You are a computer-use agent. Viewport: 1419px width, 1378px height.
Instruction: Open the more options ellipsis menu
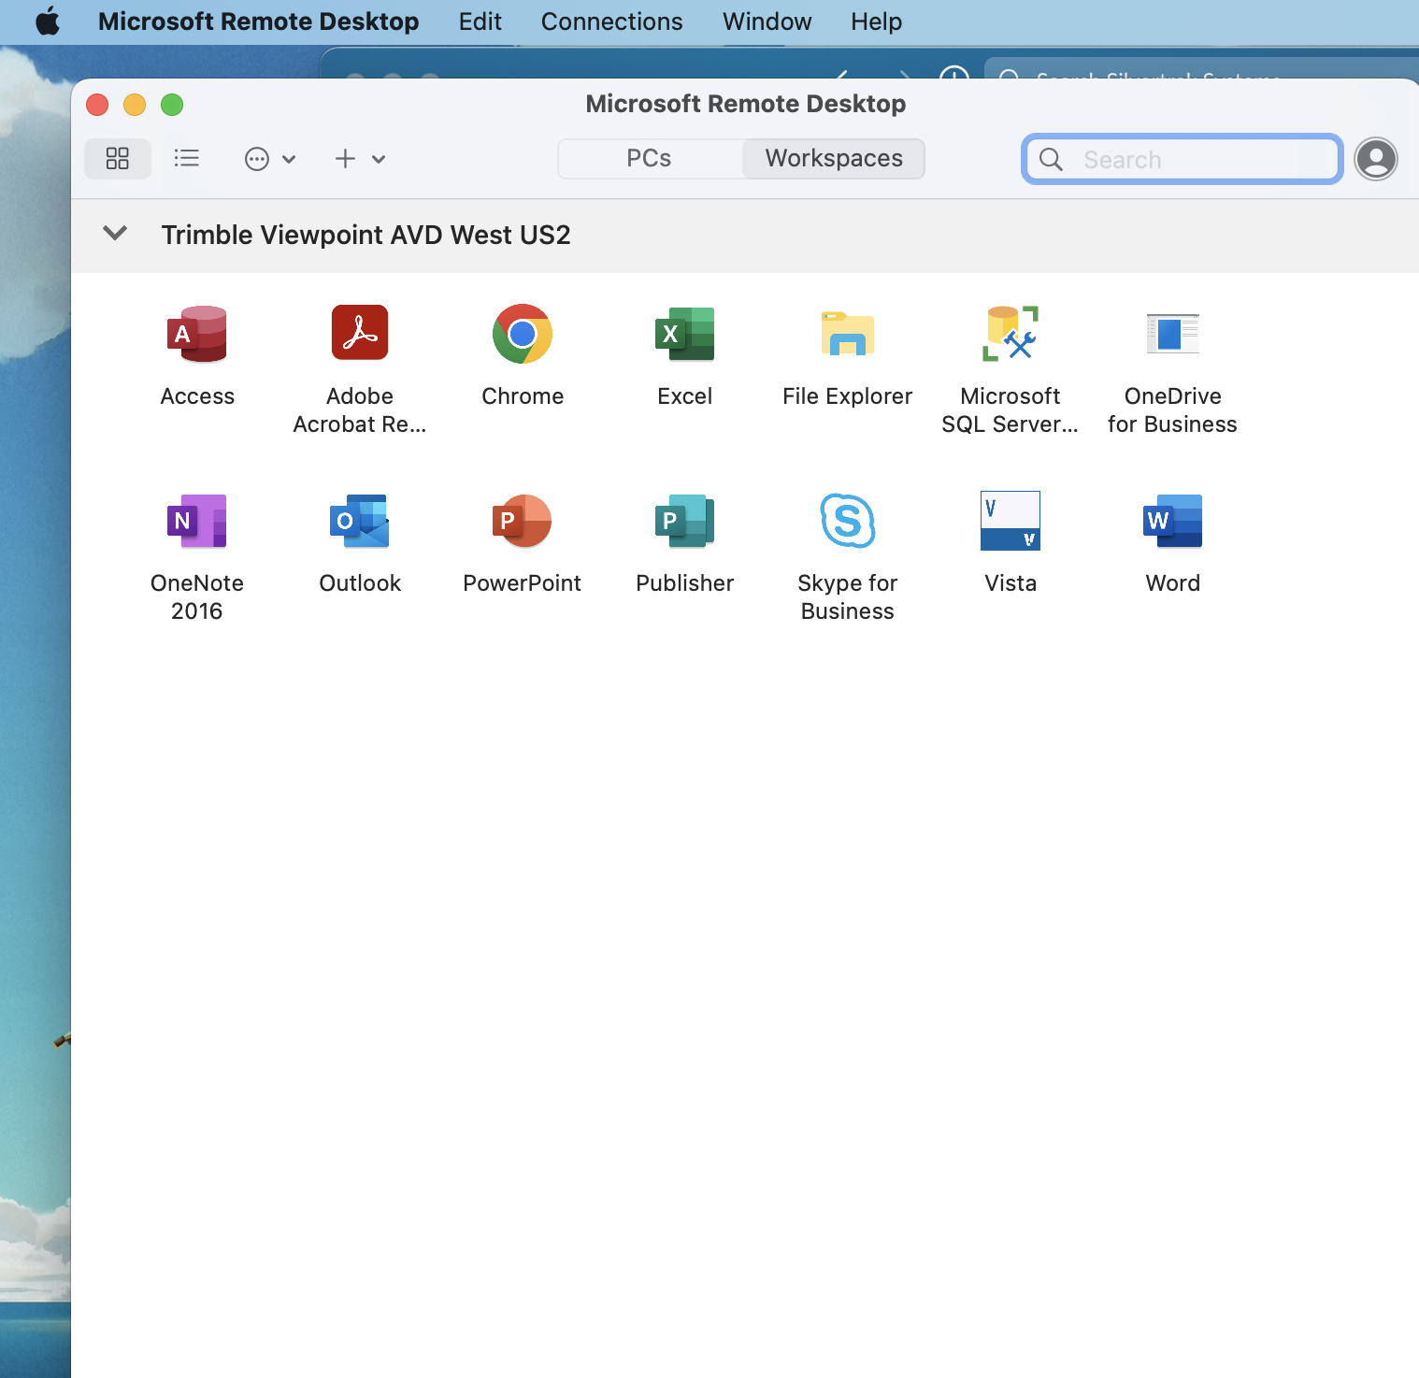270,159
